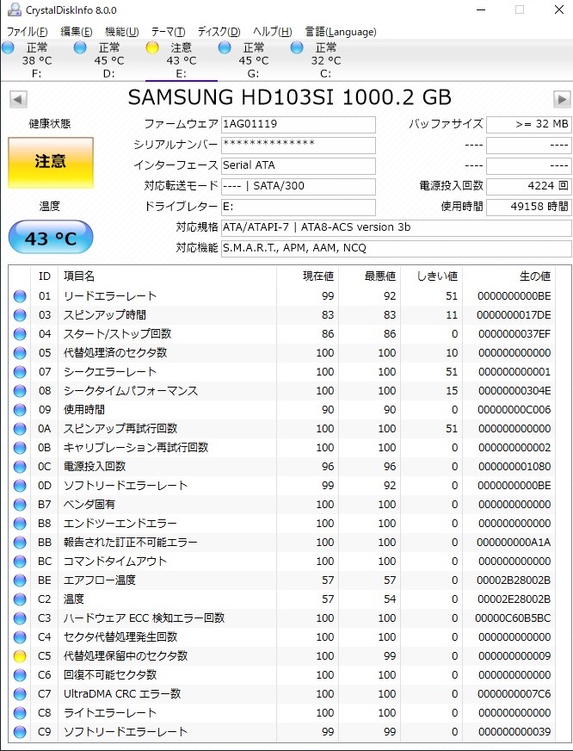Click the S.M.A.R.T., APM, AAM, NCQ field
This screenshot has width=573, height=751.
point(396,248)
